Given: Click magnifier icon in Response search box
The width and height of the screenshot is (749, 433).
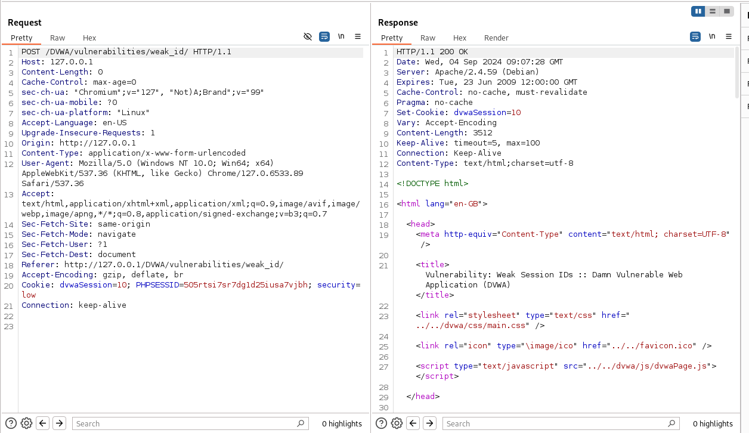Looking at the screenshot, I should tap(671, 423).
